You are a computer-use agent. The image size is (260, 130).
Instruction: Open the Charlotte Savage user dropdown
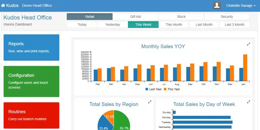(x=241, y=6)
